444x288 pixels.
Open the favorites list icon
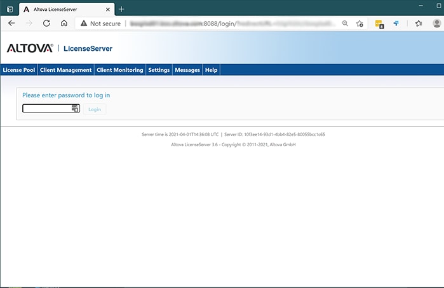click(x=419, y=23)
